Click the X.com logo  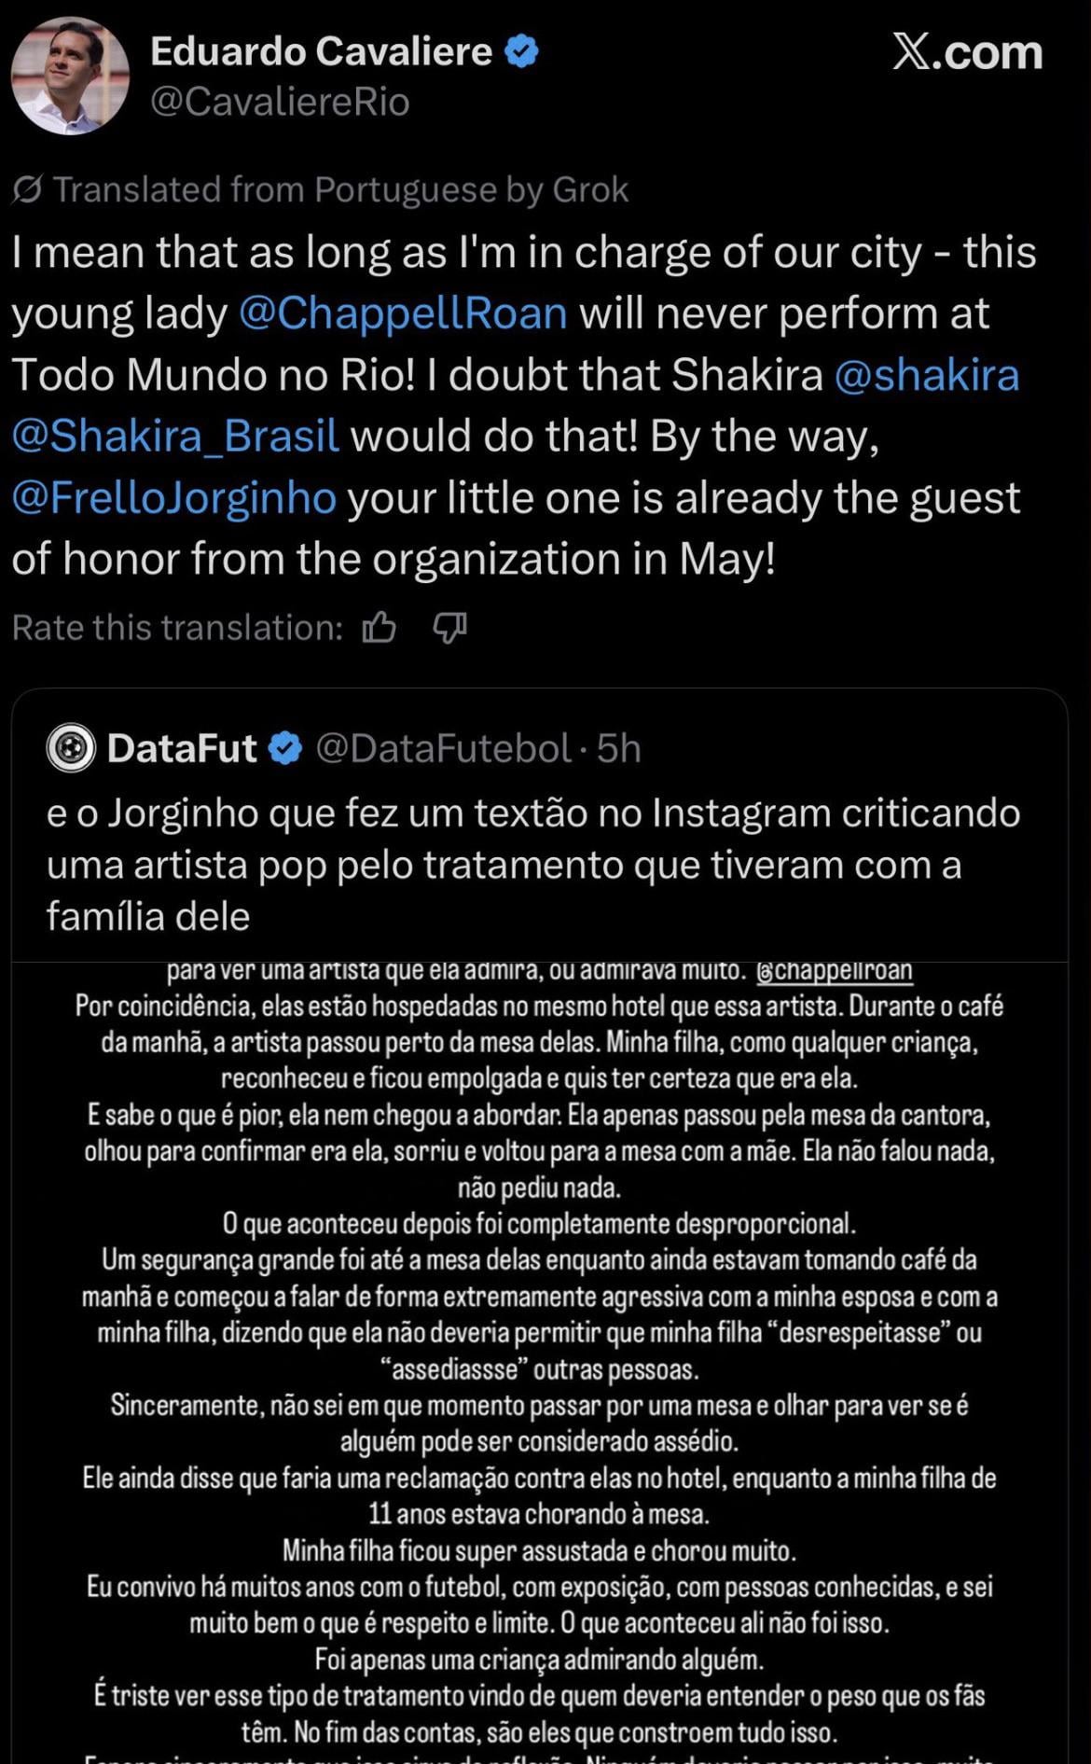(967, 52)
